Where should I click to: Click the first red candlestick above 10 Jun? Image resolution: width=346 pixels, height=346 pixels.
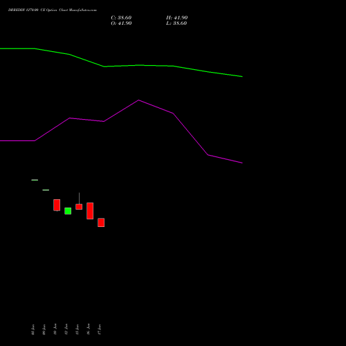tap(57, 205)
